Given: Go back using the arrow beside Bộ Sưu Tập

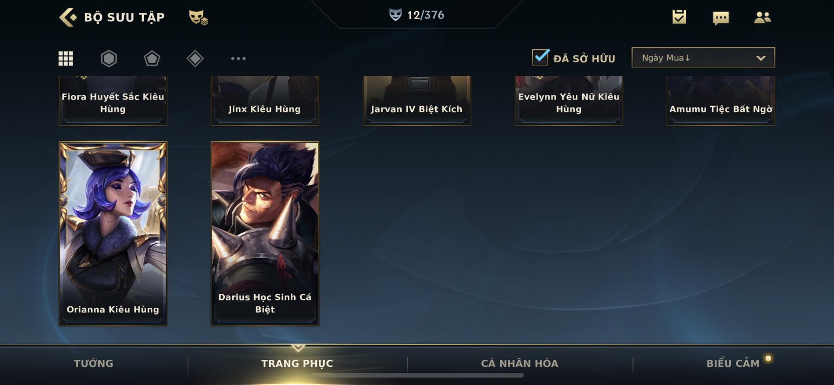Looking at the screenshot, I should pos(68,17).
